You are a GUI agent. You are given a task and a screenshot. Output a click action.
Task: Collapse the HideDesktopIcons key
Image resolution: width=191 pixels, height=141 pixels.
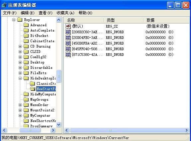[20, 78]
